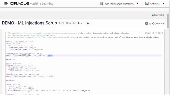Click the RARNOLD user avatar icon

tap(147, 3)
